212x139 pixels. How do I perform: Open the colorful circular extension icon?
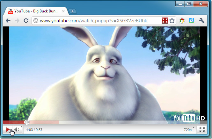pyautogui.click(x=182, y=20)
